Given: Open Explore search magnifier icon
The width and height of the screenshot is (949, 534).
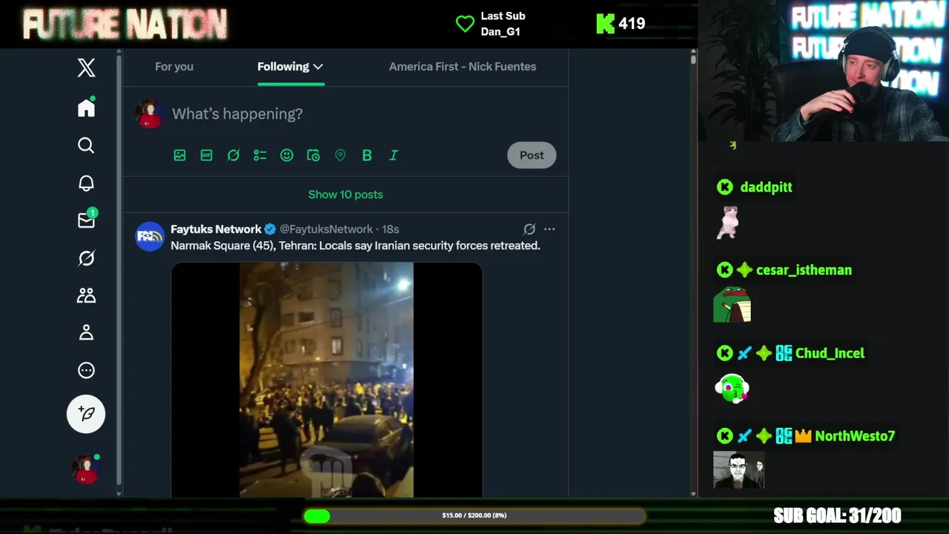Looking at the screenshot, I should tap(86, 145).
